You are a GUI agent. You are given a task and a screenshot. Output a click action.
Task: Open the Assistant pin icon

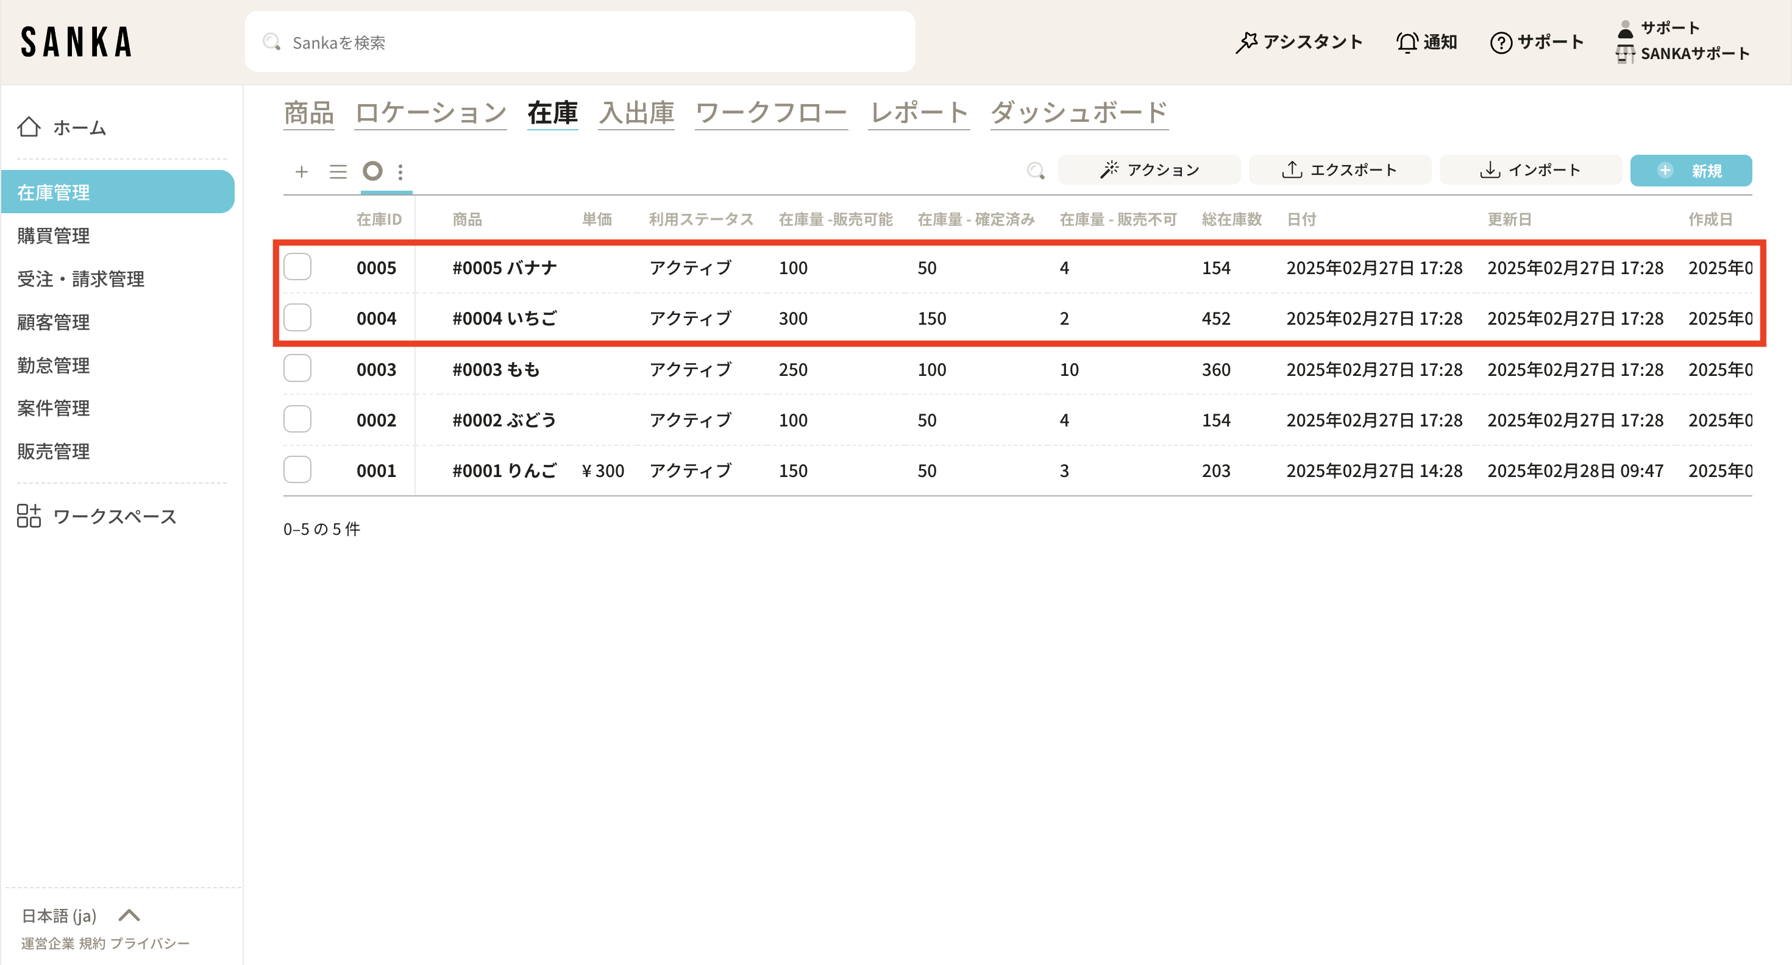point(1246,43)
